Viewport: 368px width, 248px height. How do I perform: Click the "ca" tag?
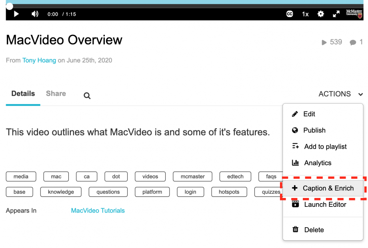tap(87, 176)
